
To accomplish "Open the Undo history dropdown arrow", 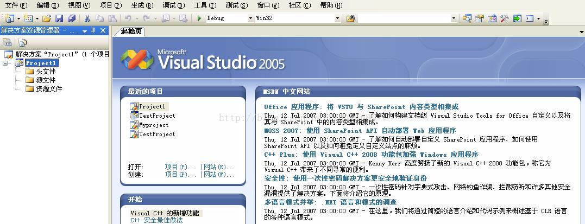I will pyautogui.click(x=137, y=18).
